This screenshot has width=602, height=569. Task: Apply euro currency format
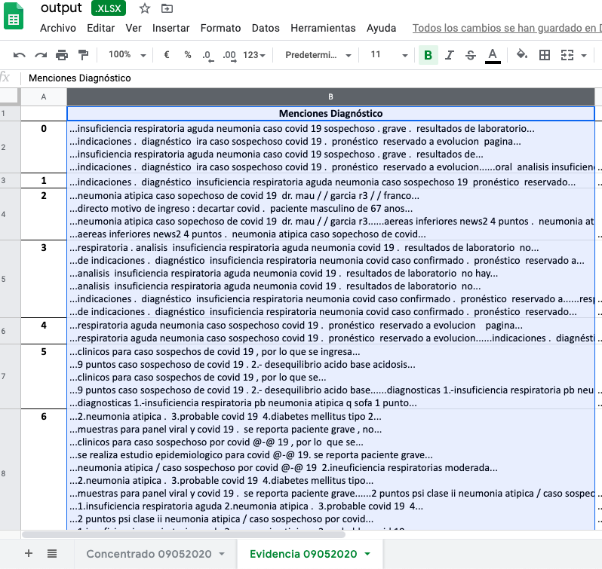point(167,55)
